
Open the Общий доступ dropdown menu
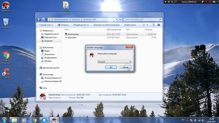point(81,25)
